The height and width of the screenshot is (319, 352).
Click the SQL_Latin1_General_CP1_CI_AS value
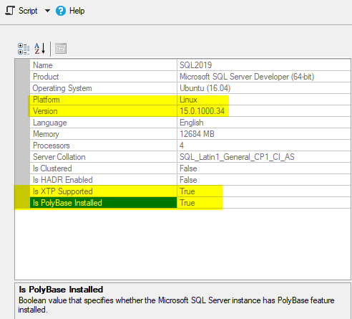(237, 157)
